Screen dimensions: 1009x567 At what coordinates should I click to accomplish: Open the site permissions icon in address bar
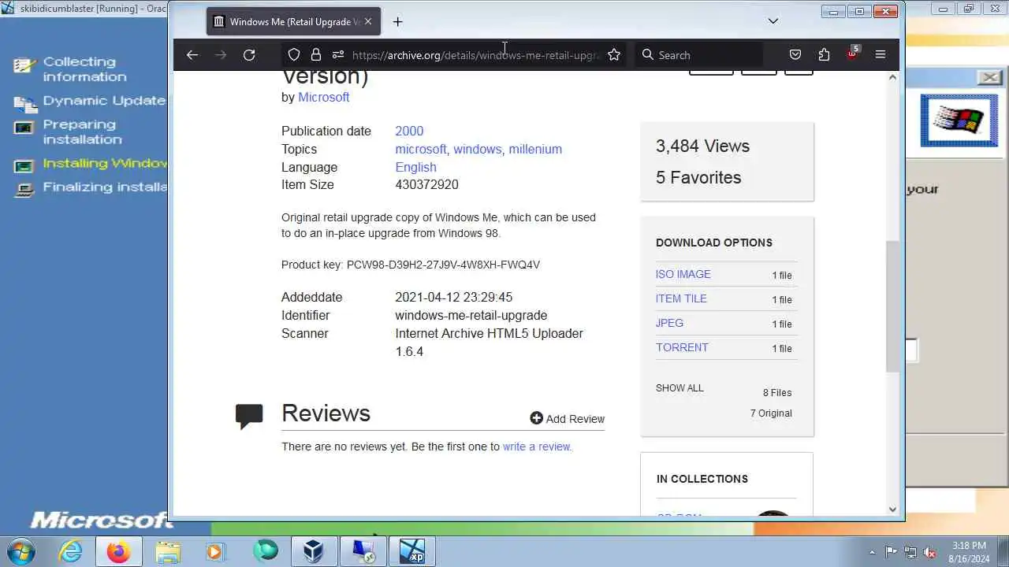(338, 54)
